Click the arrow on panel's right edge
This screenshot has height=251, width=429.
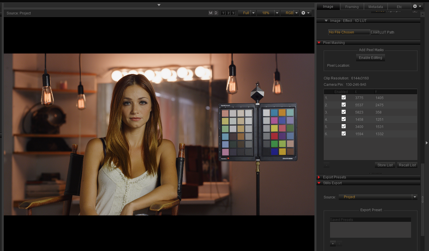[427, 143]
